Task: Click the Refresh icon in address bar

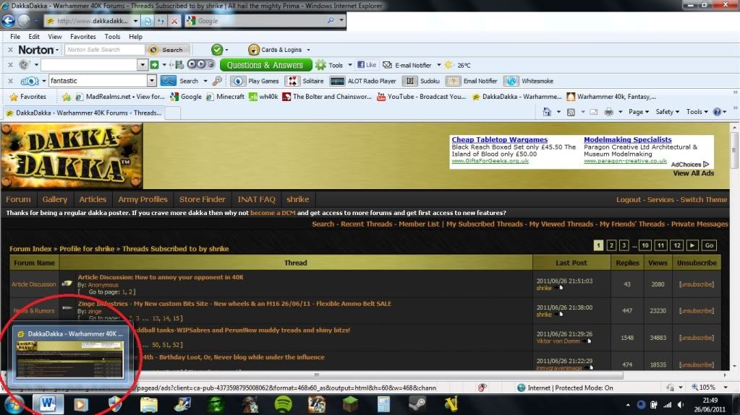Action: (161, 21)
